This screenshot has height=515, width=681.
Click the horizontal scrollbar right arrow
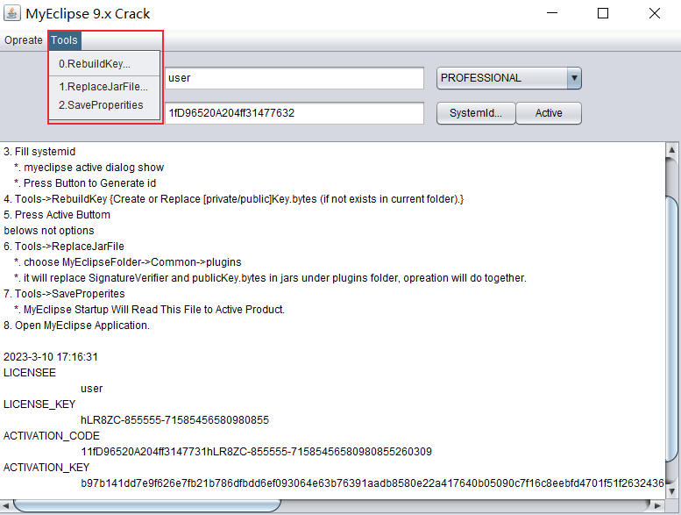coord(657,506)
